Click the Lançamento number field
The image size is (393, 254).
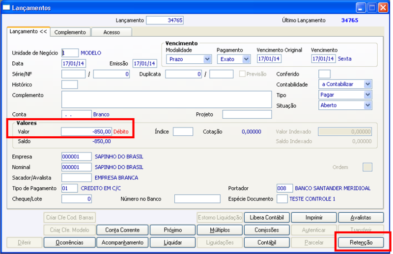(165, 20)
